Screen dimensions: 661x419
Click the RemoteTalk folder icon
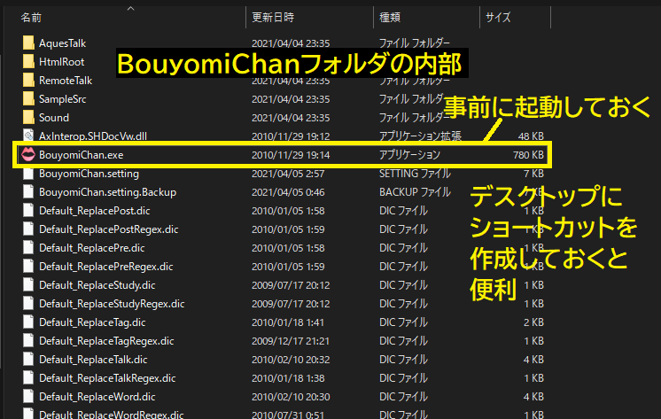pos(28,80)
